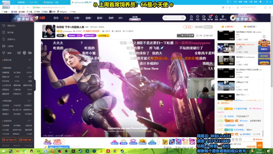Click the 我要开播 button in sidebar
This screenshot has height=154, width=273.
click(x=25, y=140)
